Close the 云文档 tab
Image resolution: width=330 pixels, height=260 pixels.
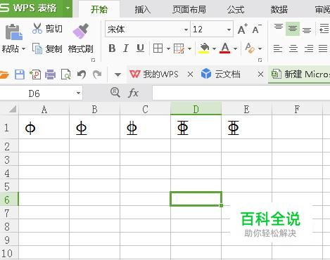260,74
